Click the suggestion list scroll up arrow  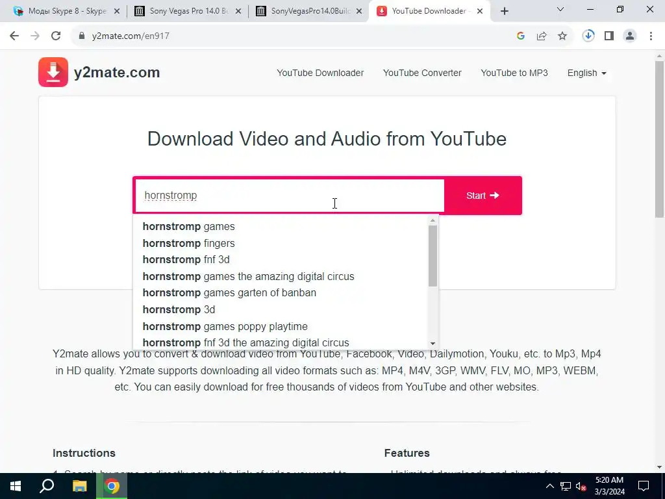coord(433,220)
